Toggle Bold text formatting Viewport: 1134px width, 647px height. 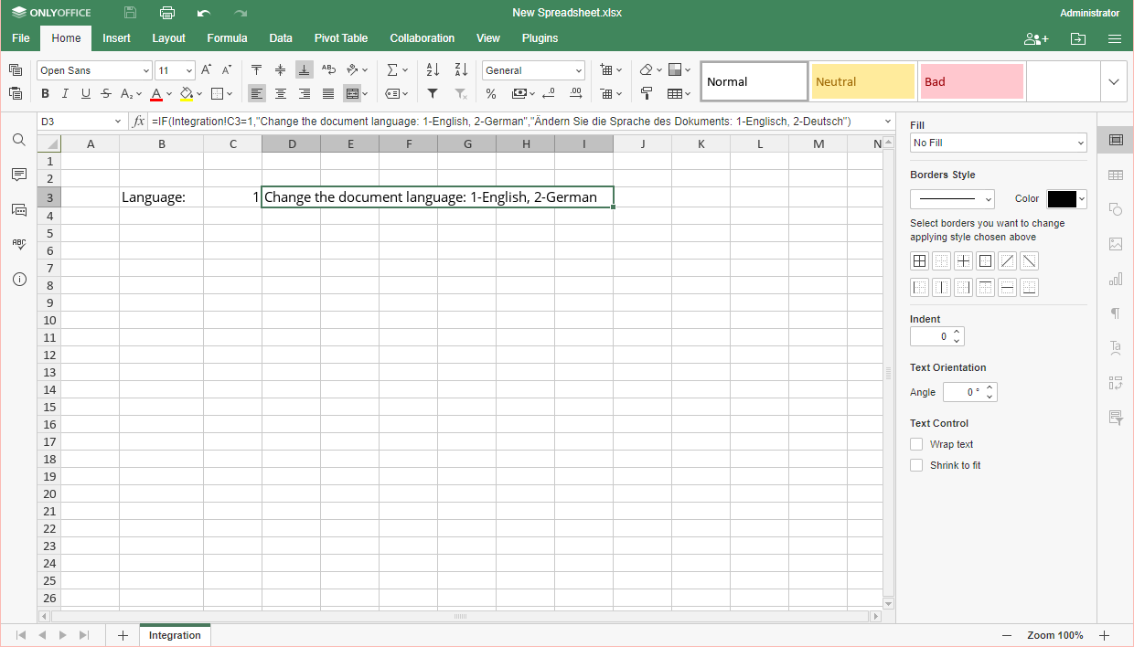pyautogui.click(x=45, y=93)
